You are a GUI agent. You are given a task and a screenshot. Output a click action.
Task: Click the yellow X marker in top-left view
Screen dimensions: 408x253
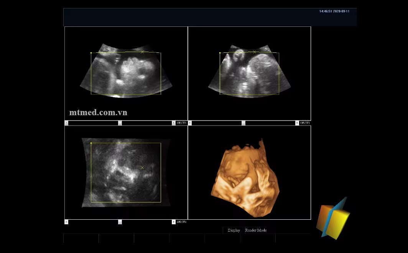pyautogui.click(x=142, y=52)
